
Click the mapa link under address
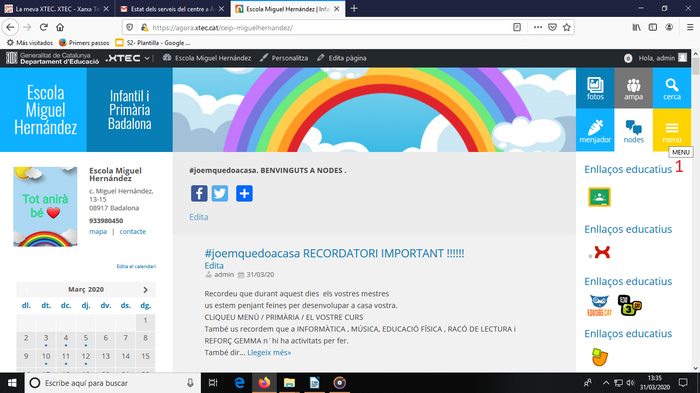[98, 232]
